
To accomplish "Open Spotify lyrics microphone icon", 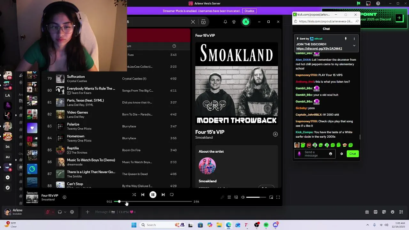I will point(222,197).
